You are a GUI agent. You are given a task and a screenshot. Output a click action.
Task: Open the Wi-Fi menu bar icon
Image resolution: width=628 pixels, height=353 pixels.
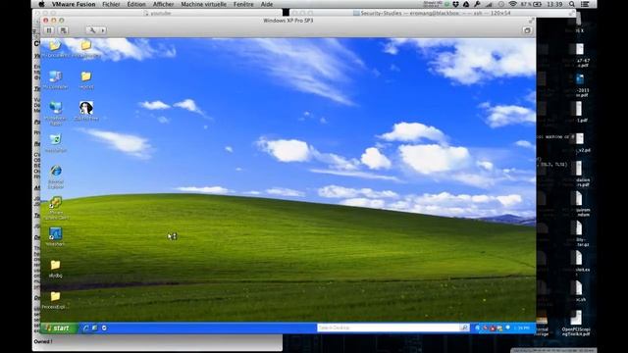coord(512,4)
